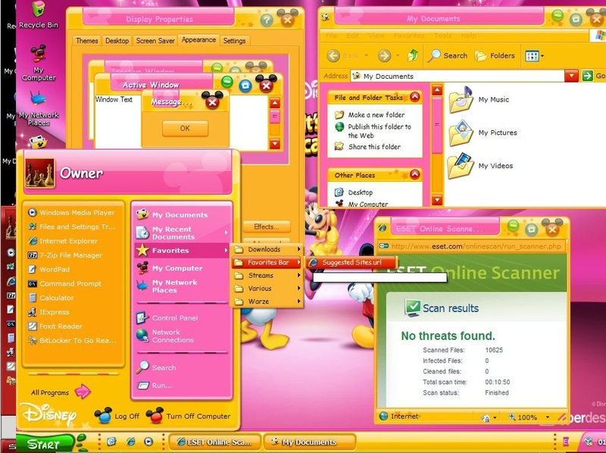Expand the Downloads favorites folder
Image resolution: width=606 pixels, height=453 pixels.
267,249
